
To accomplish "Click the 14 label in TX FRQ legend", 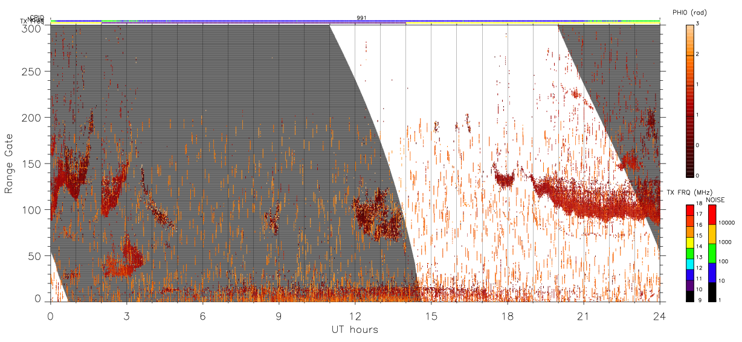I will tap(700, 246).
